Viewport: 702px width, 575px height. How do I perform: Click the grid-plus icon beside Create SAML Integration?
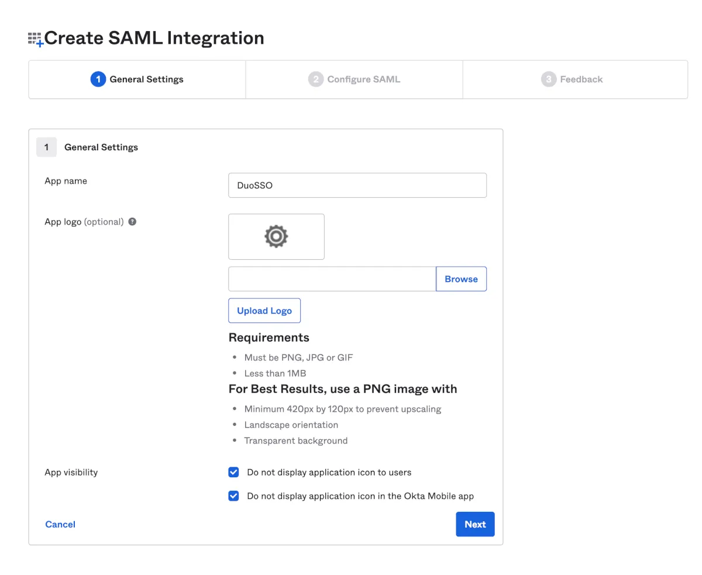pyautogui.click(x=36, y=39)
